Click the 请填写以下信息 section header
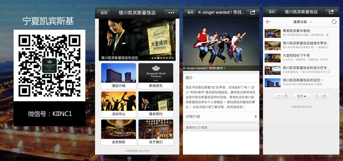 point(221,127)
